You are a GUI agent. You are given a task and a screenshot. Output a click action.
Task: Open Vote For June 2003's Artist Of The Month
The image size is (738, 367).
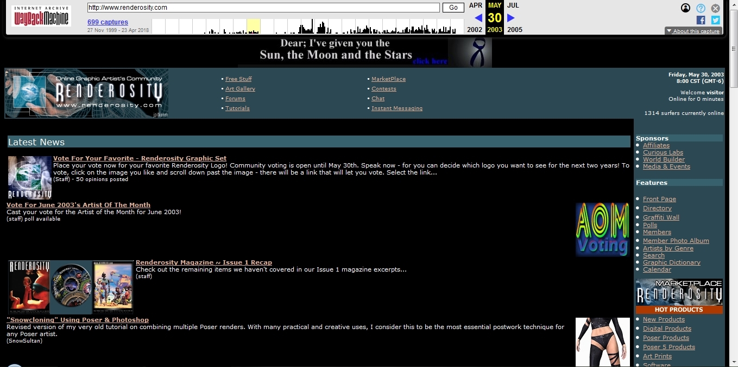click(78, 205)
